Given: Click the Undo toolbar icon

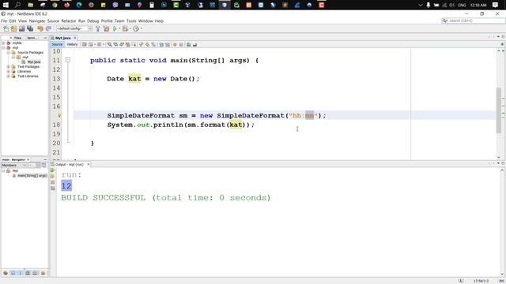Looking at the screenshot, I should click(40, 28).
